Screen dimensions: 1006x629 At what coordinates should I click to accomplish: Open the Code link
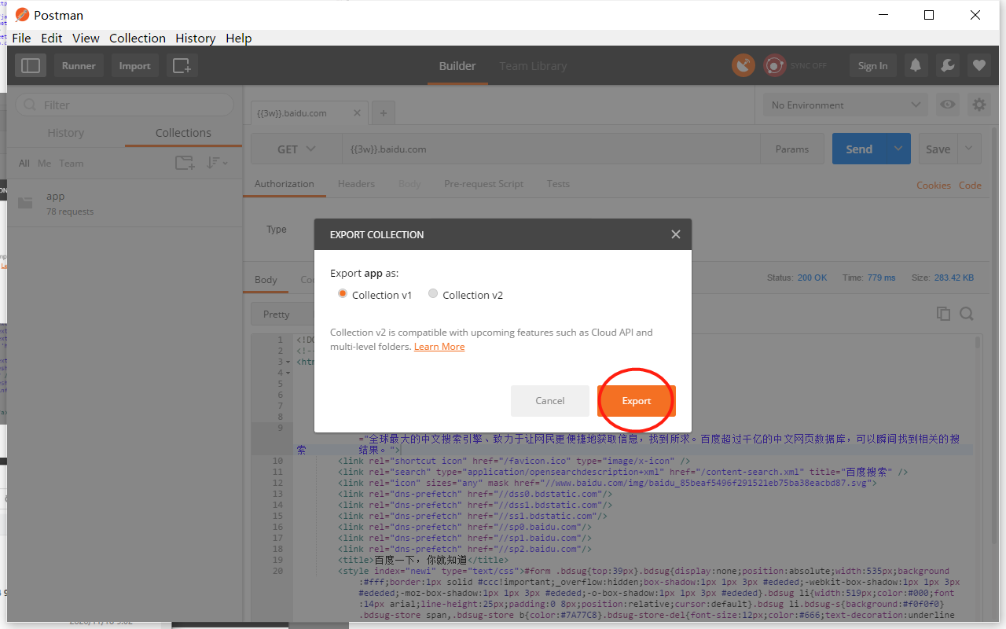click(x=970, y=186)
